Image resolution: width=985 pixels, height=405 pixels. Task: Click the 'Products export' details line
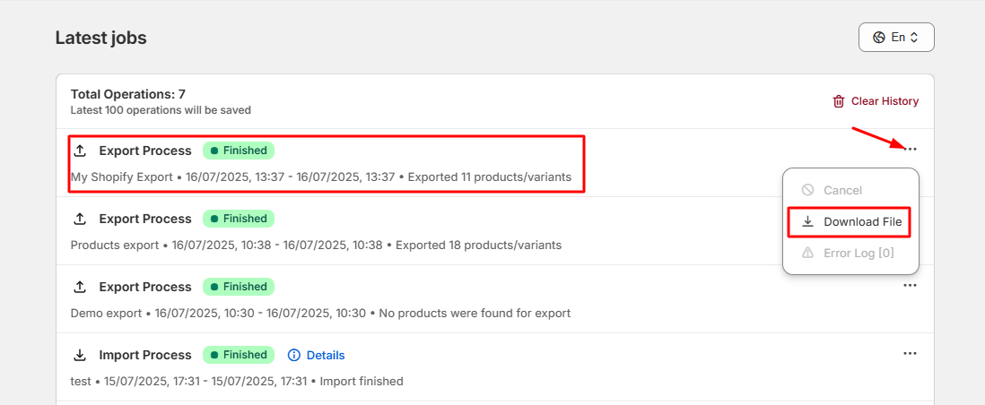click(316, 245)
